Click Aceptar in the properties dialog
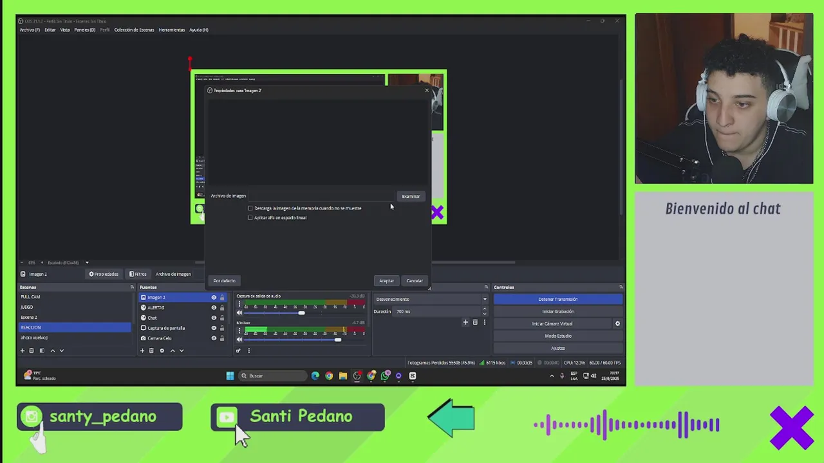This screenshot has height=463, width=824. click(x=386, y=280)
